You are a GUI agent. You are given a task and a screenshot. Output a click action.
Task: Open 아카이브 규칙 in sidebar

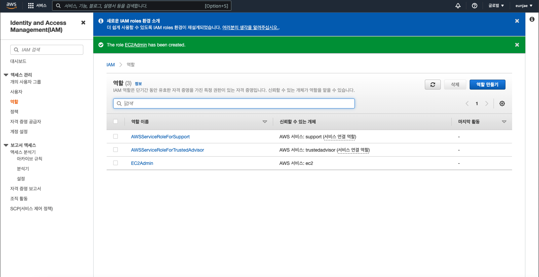tap(30, 159)
